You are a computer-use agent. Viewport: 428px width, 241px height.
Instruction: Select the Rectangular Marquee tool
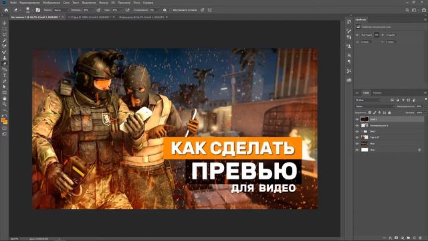point(5,29)
